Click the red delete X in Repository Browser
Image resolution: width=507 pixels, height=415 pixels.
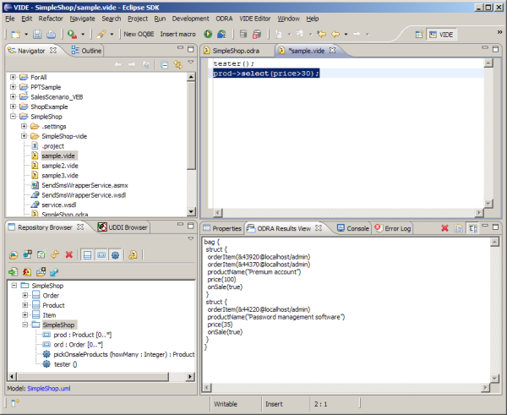point(69,255)
